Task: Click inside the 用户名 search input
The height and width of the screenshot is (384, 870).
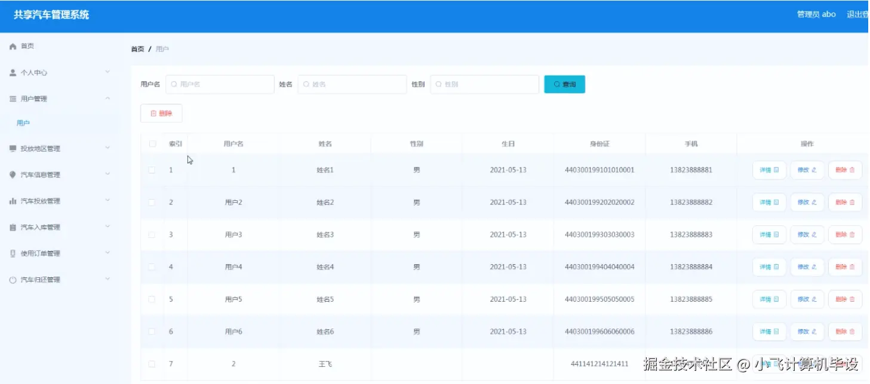Action: (220, 85)
